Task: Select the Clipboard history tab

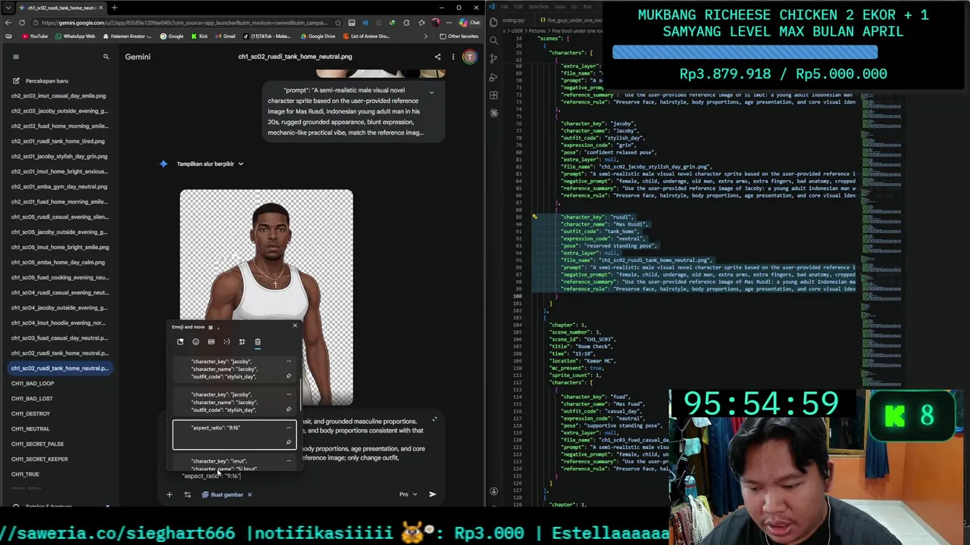Action: point(258,342)
